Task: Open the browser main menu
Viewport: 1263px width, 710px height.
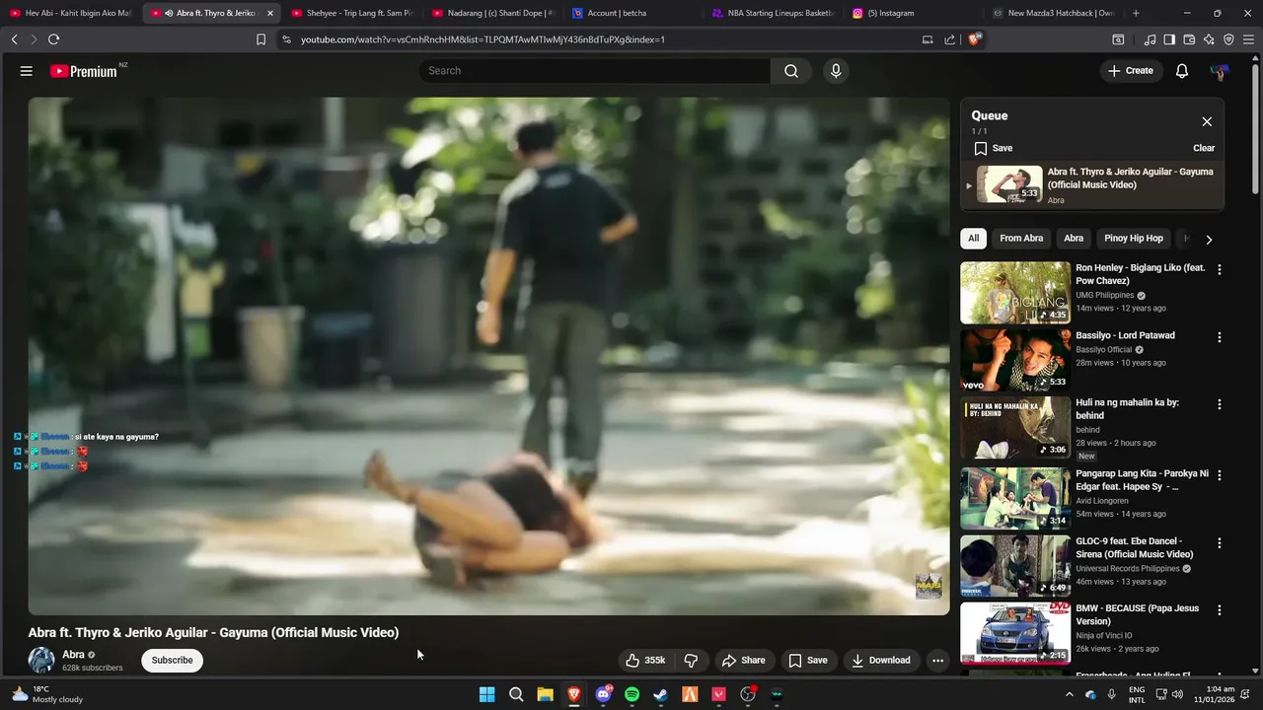Action: [1248, 39]
